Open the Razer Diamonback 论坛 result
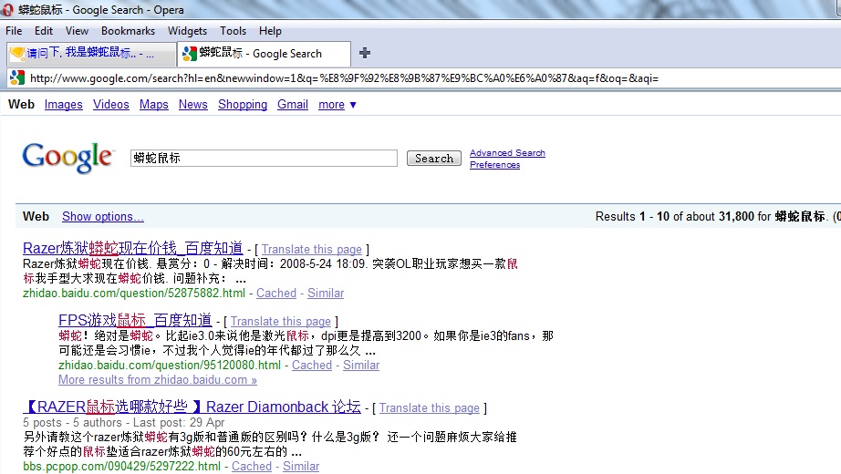The image size is (841, 474). [192, 407]
